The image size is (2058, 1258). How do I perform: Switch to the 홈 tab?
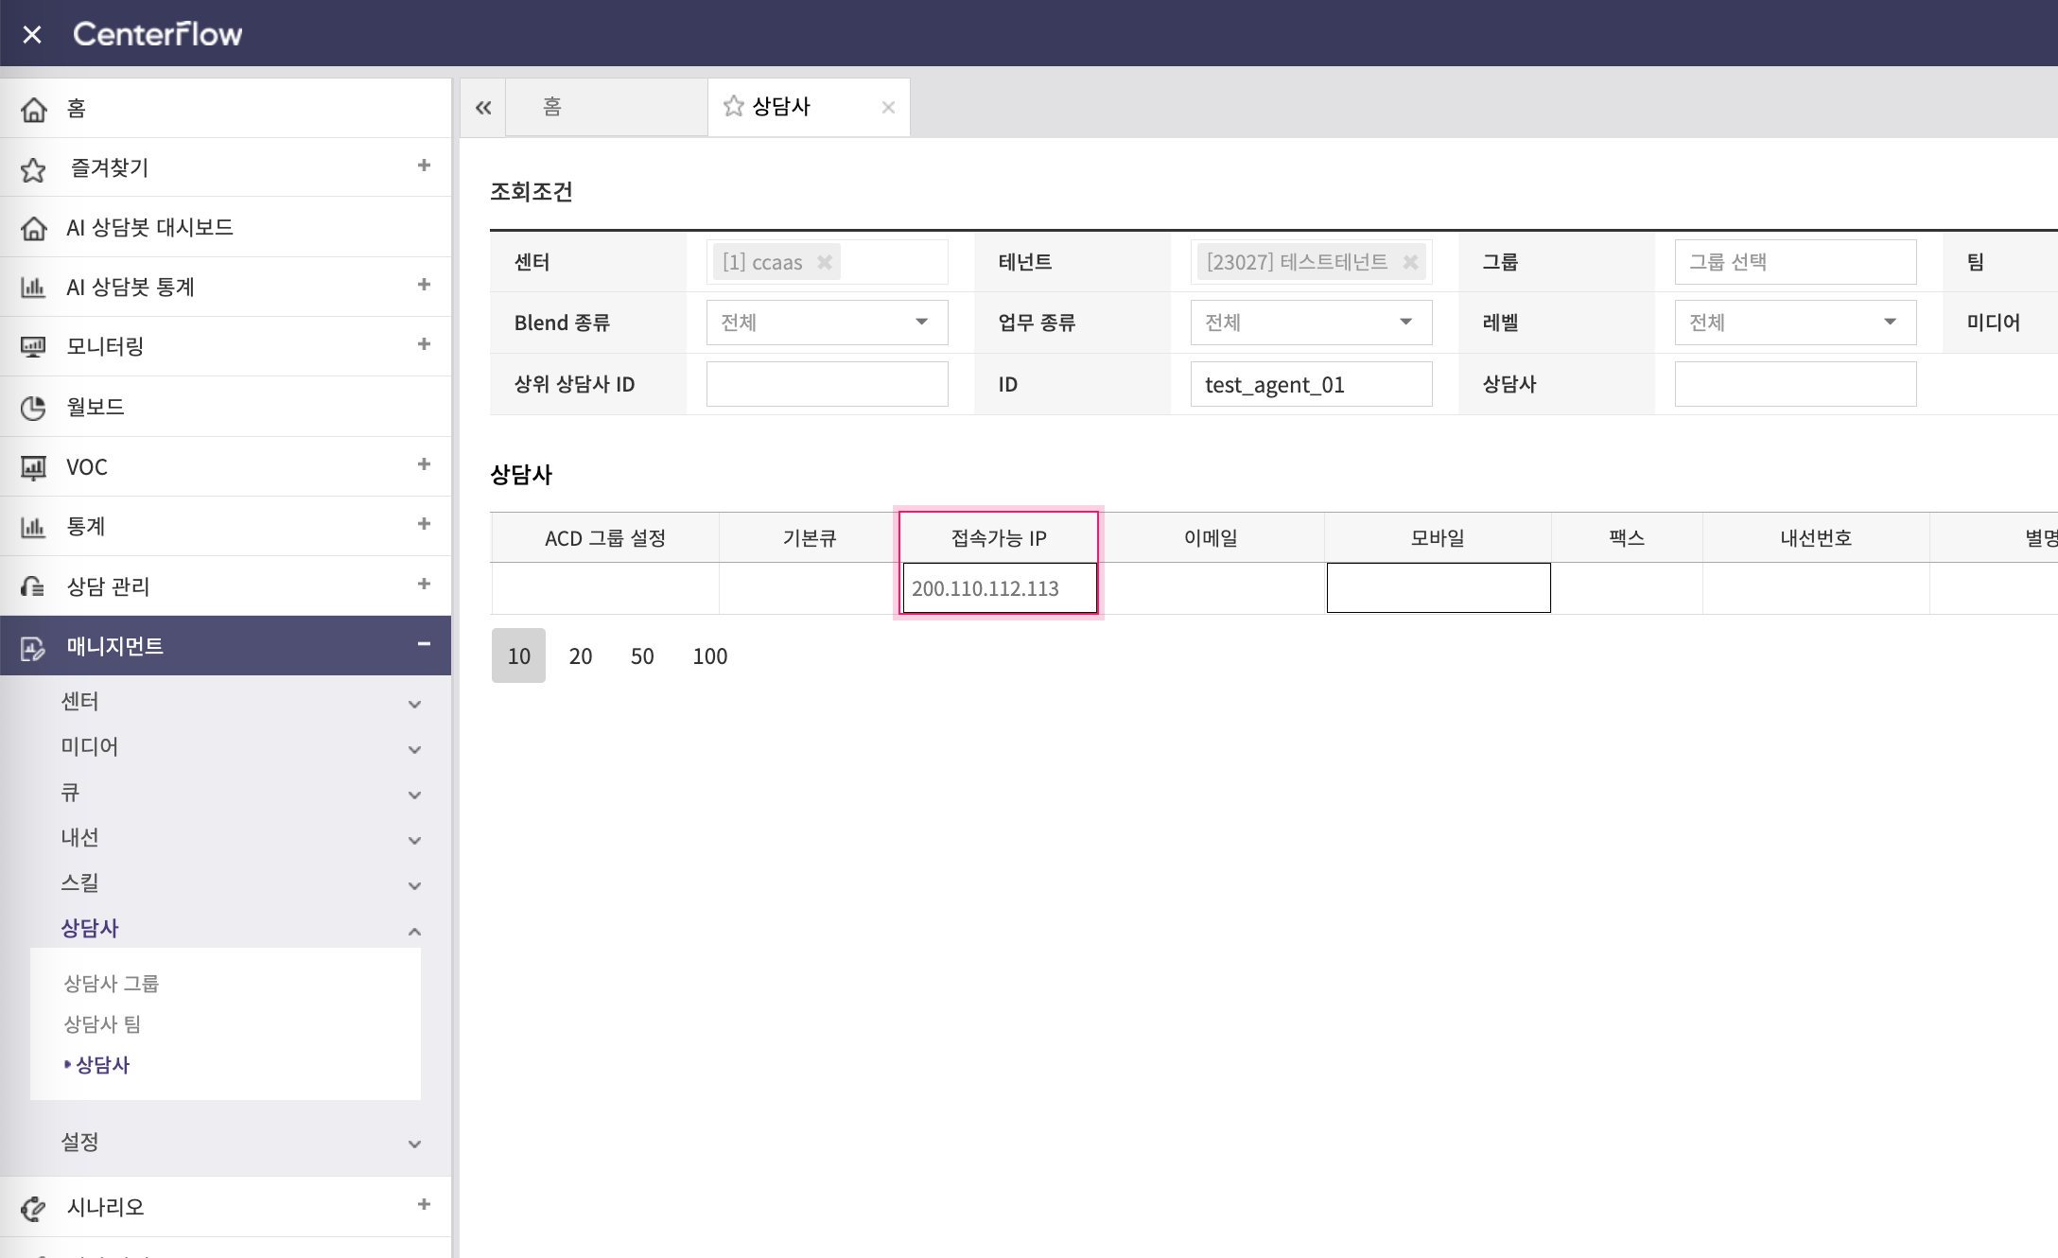(553, 107)
